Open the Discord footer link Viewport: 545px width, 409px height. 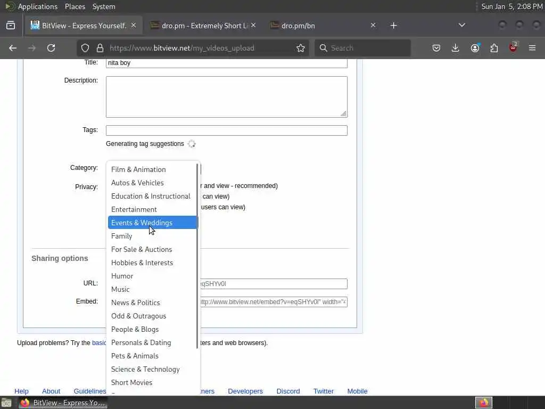click(x=288, y=391)
